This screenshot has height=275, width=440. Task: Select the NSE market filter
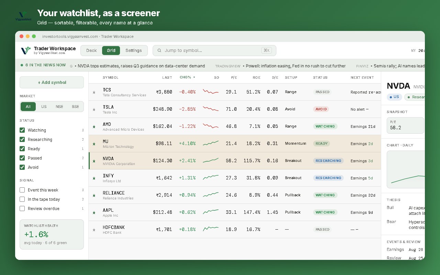59,107
